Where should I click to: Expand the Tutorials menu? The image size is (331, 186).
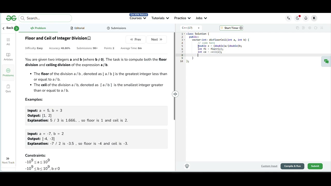coord(160,18)
